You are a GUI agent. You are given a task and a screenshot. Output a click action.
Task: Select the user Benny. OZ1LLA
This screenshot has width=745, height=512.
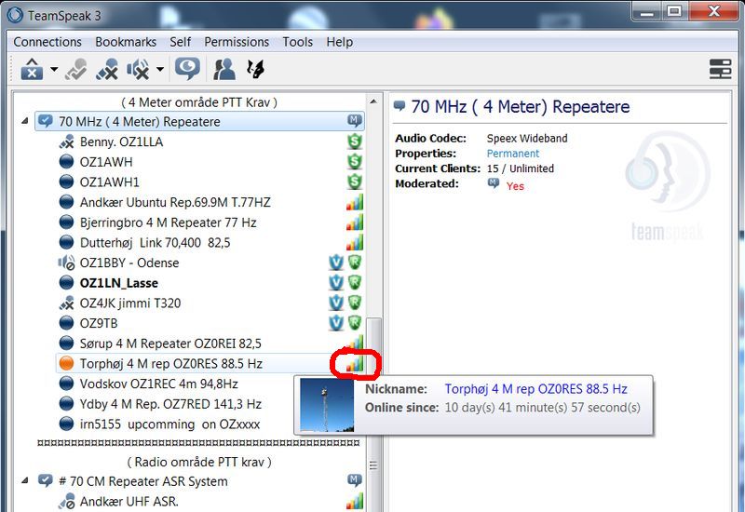(121, 141)
